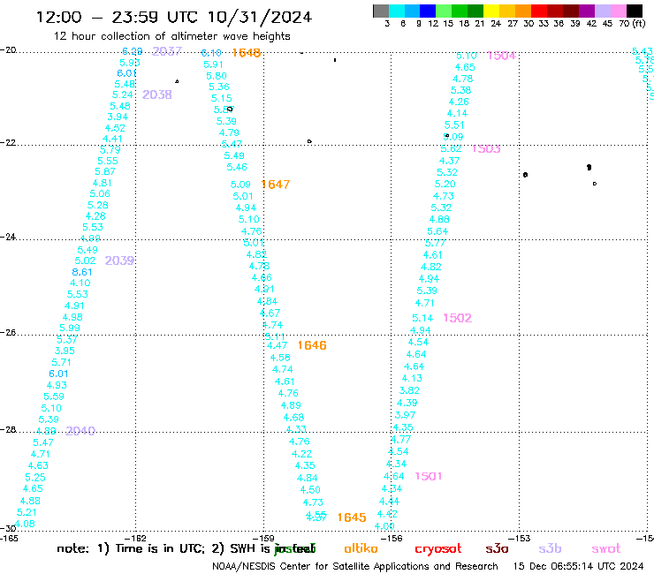Click the -162 longitude axis label

tap(135, 539)
